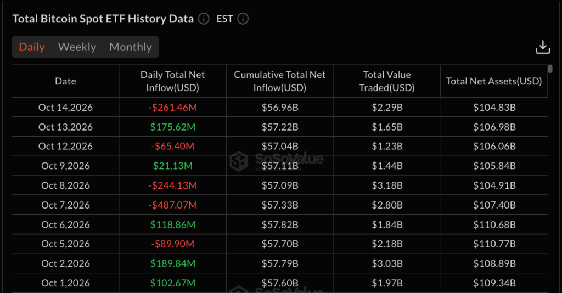The image size is (562, 293).
Task: Click the table's vertical scrollbar thumb
Action: pyautogui.click(x=550, y=69)
